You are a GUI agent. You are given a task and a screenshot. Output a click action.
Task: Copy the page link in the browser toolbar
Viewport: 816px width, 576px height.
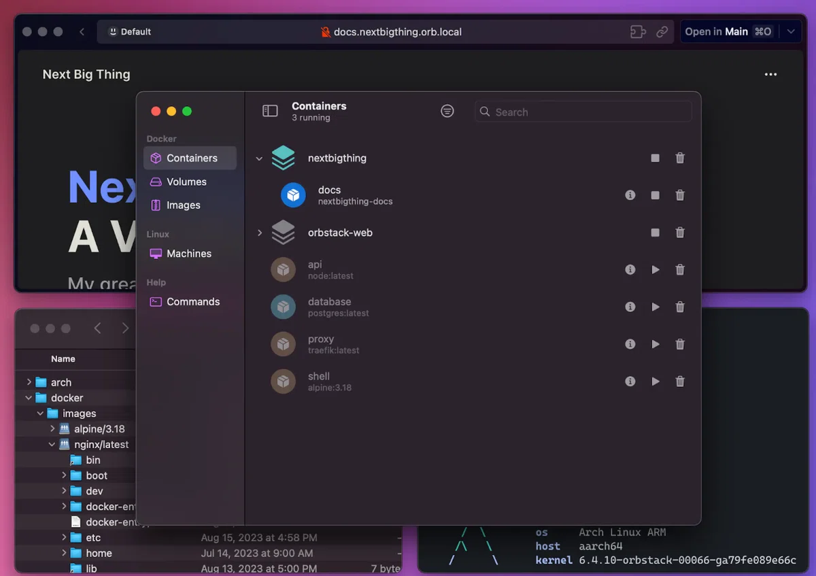tap(662, 32)
